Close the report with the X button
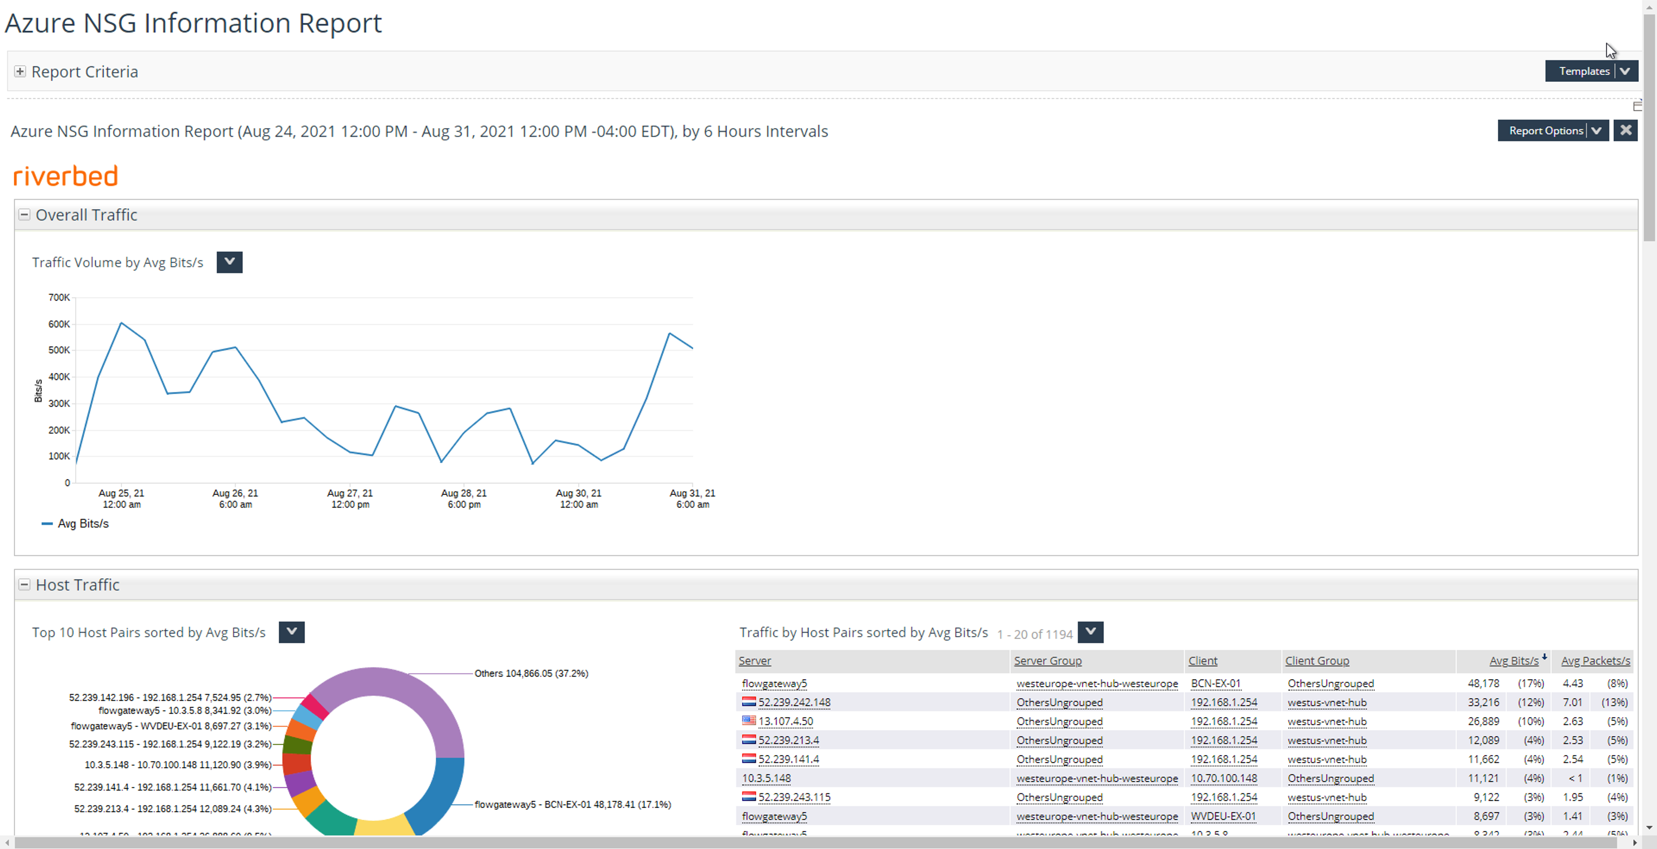This screenshot has height=849, width=1657. click(x=1625, y=131)
